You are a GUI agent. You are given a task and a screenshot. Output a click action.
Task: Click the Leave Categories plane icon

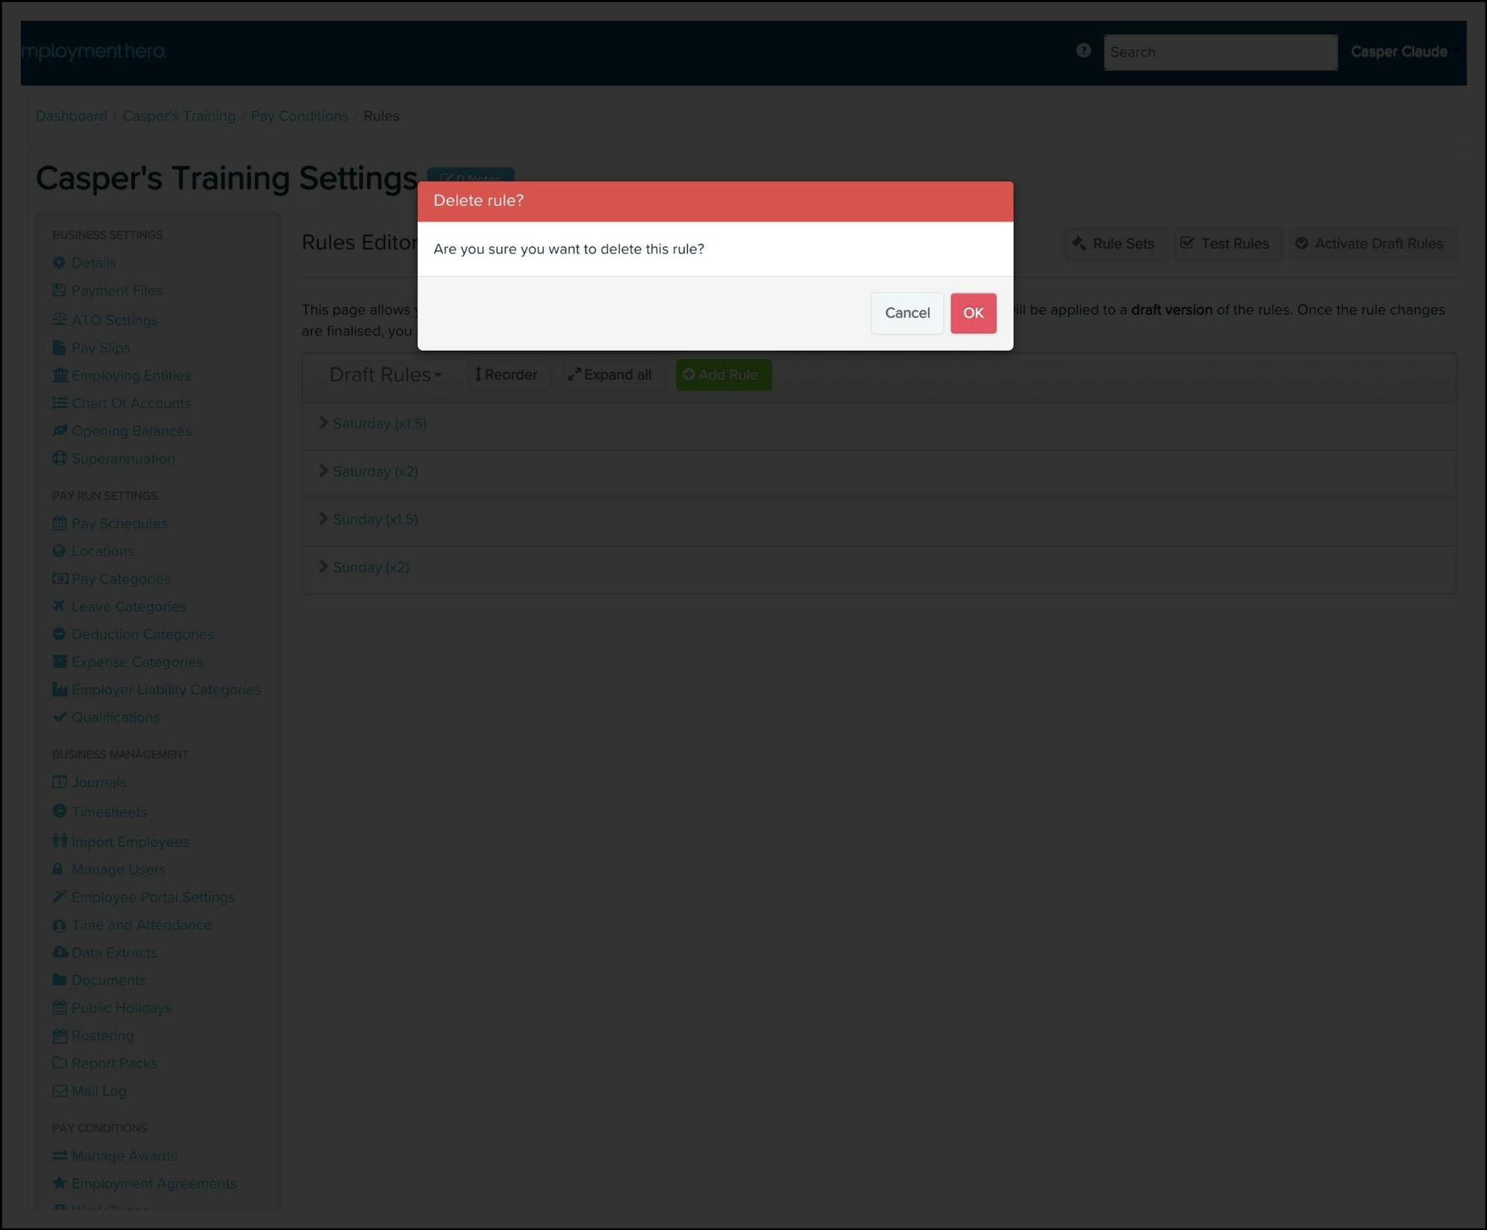[59, 606]
